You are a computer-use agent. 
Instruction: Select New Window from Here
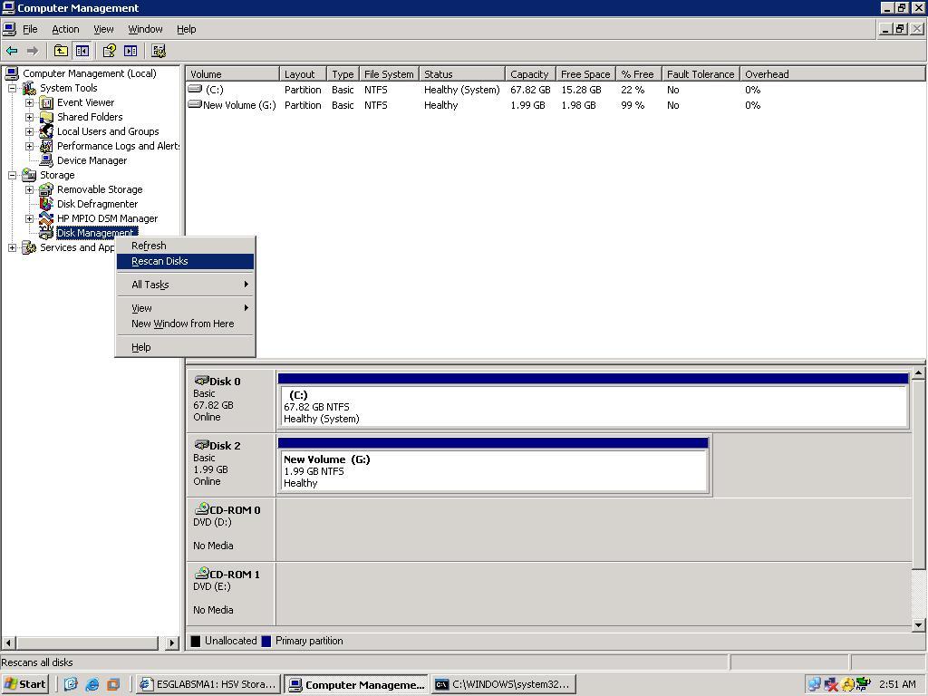coord(185,324)
